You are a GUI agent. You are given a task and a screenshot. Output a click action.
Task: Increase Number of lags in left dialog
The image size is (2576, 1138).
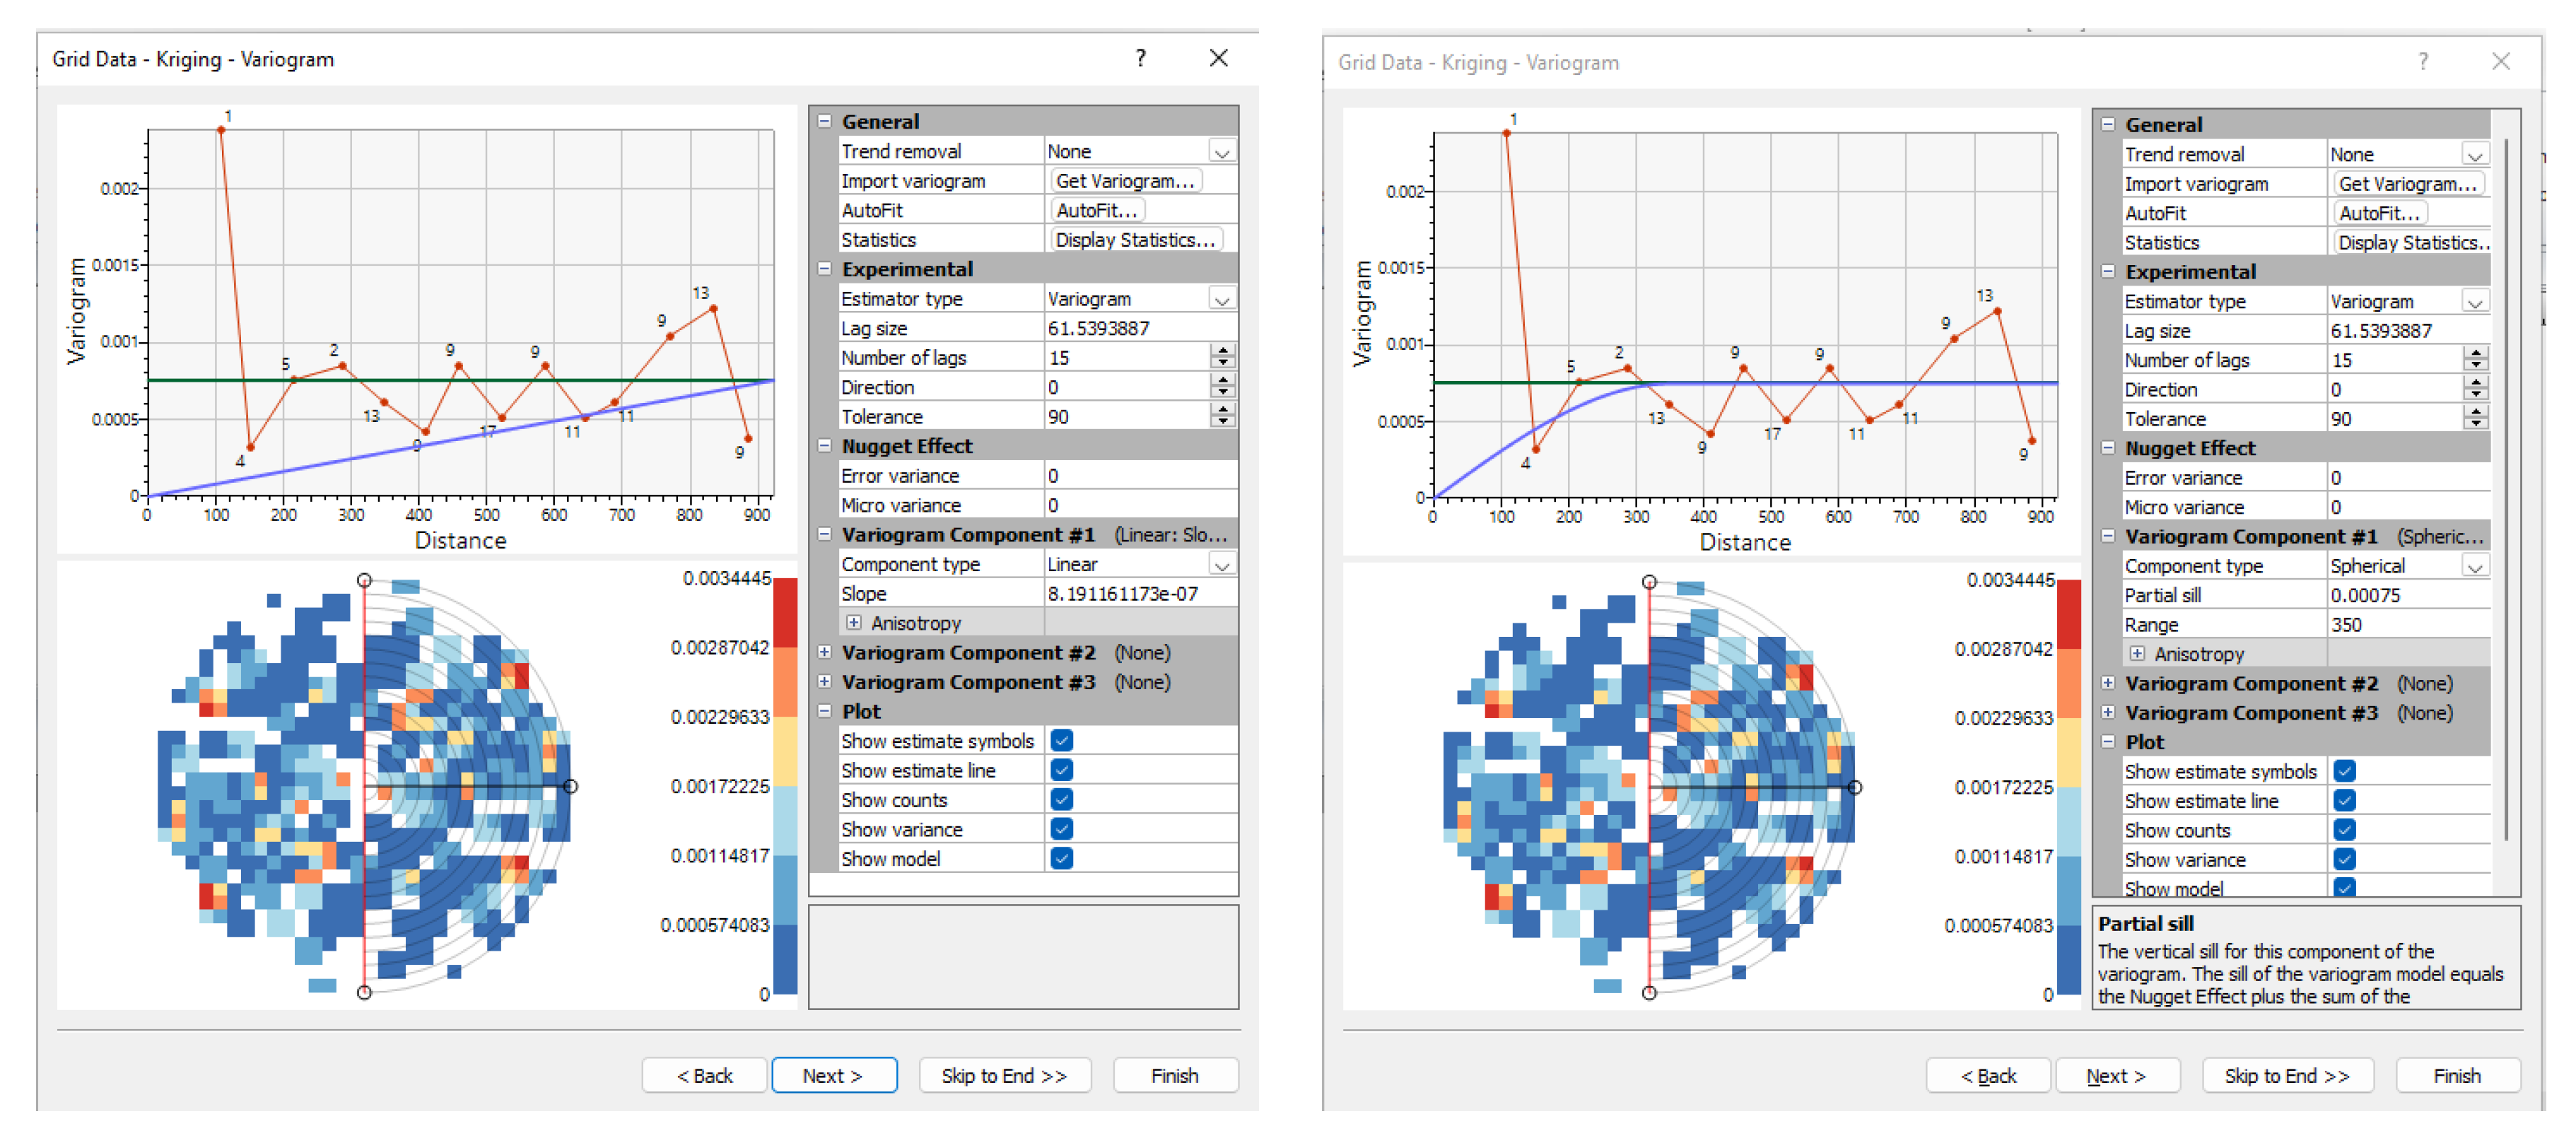pyautogui.click(x=1223, y=351)
